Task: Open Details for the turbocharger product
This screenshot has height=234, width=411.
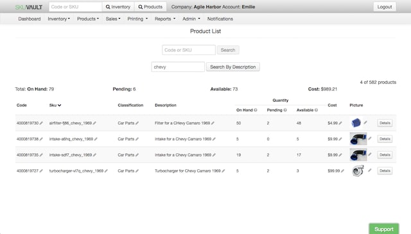Action: (385, 171)
